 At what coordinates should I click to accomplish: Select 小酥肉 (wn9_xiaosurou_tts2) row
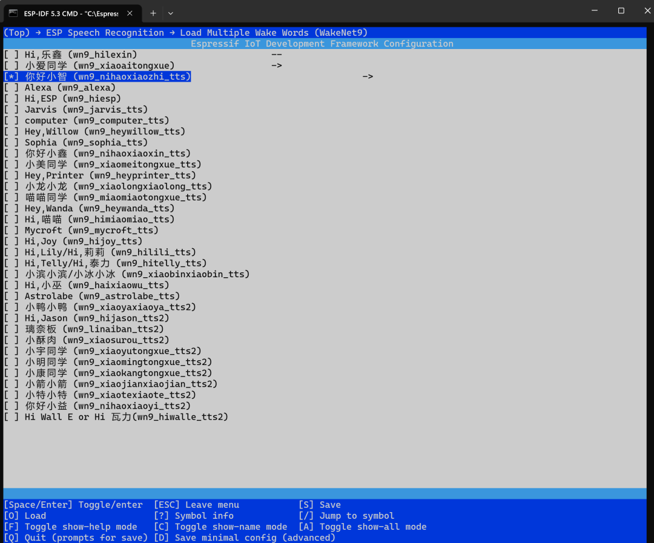(x=87, y=340)
